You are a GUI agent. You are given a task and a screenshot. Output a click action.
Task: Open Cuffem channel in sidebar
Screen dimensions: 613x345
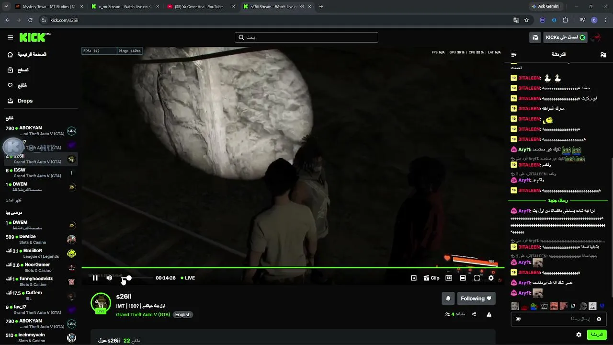click(41, 295)
